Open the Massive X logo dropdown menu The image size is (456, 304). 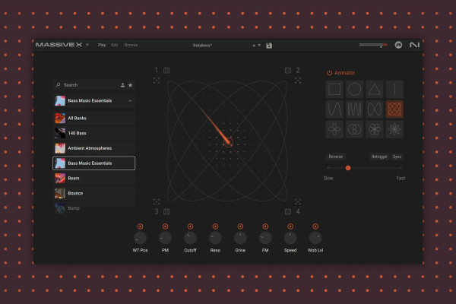87,45
